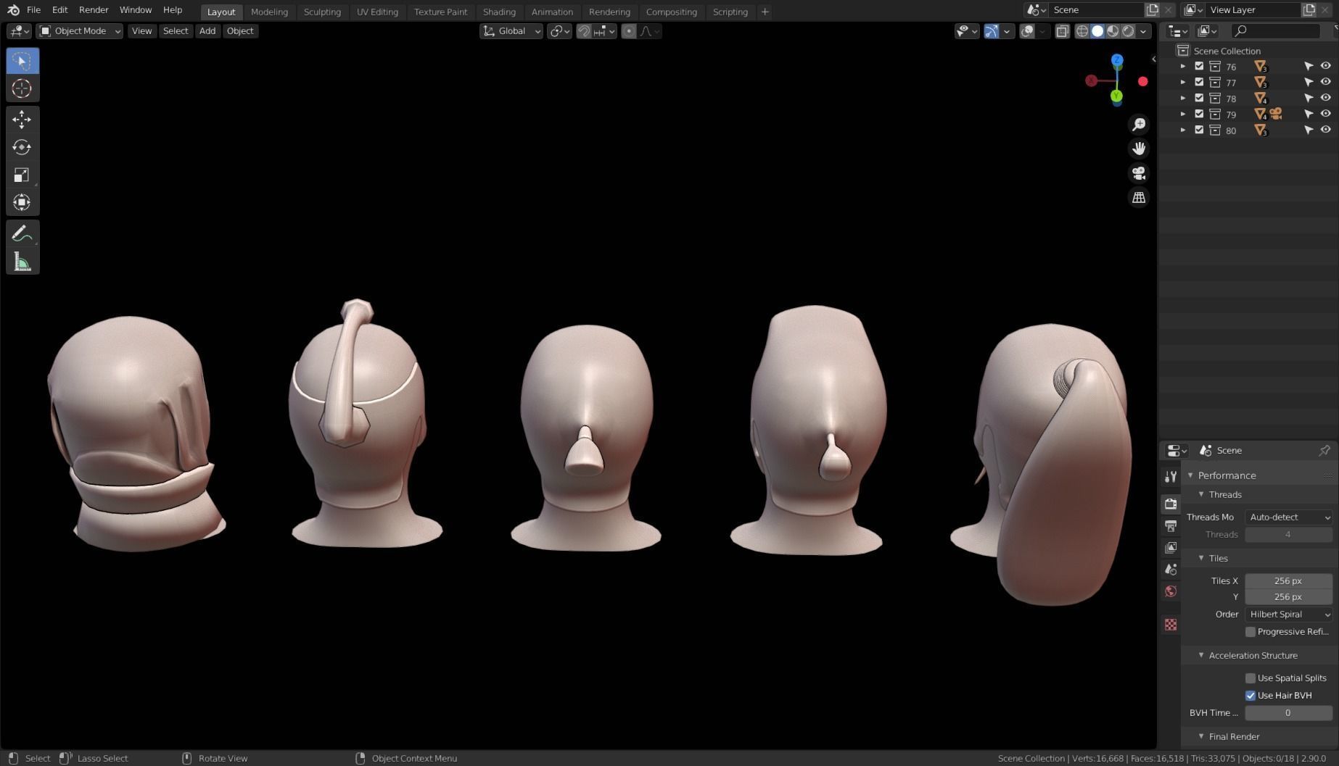Pick the Rotate tool
1339x766 pixels.
coord(22,147)
